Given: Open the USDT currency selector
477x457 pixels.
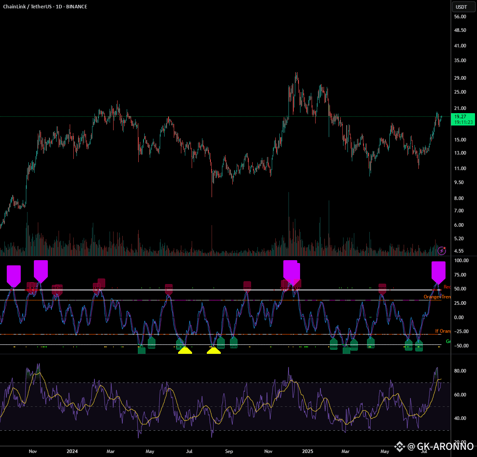Looking at the screenshot, I should point(463,7).
